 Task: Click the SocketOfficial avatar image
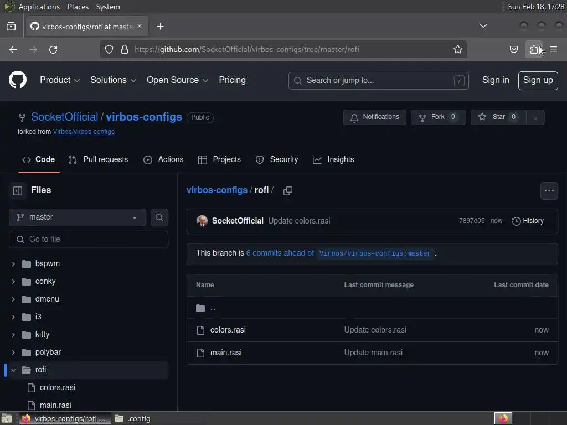point(202,221)
